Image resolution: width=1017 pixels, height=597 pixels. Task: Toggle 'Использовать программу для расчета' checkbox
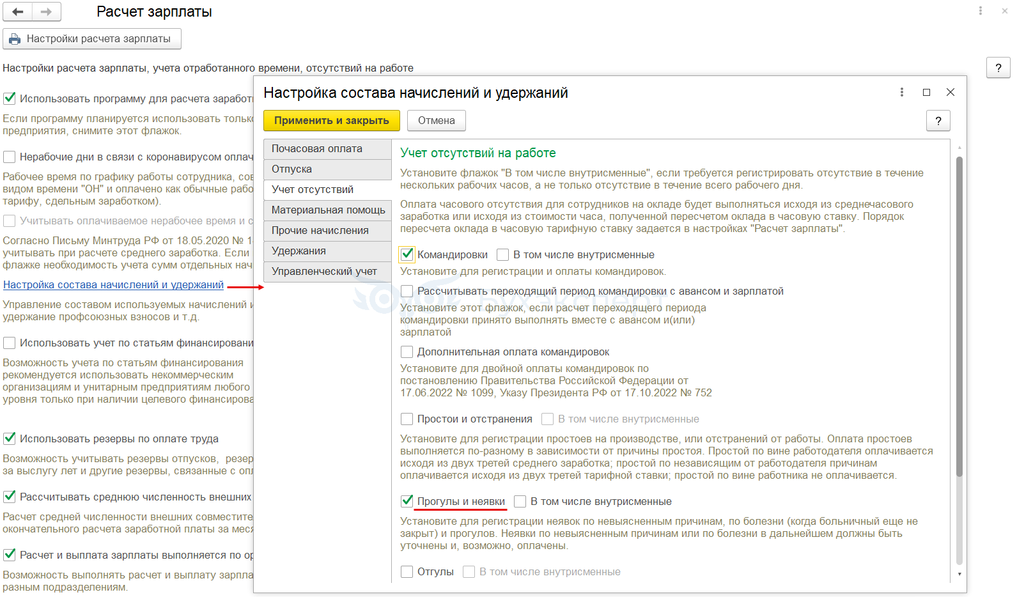[10, 98]
